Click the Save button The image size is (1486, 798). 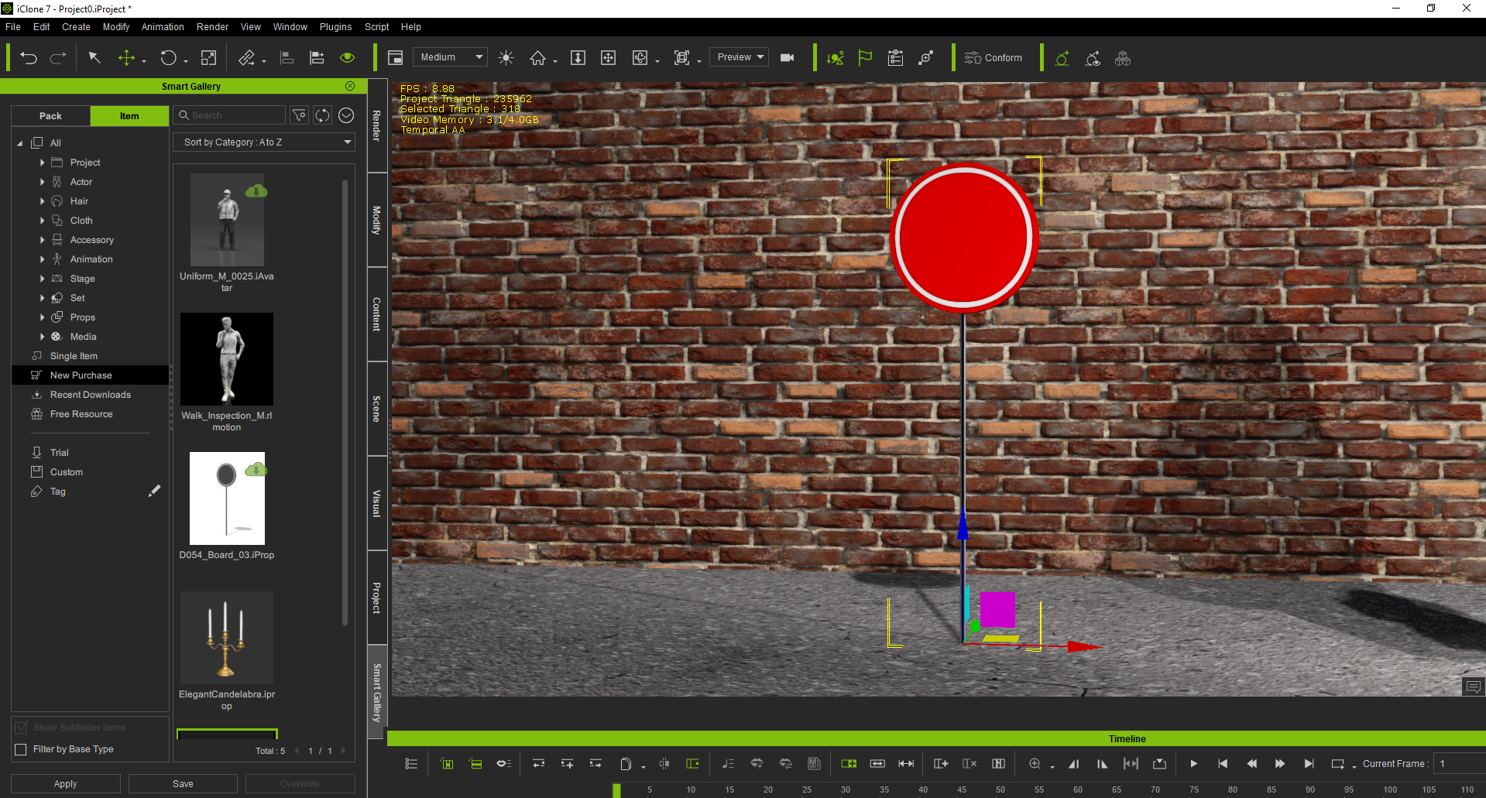pos(183,784)
